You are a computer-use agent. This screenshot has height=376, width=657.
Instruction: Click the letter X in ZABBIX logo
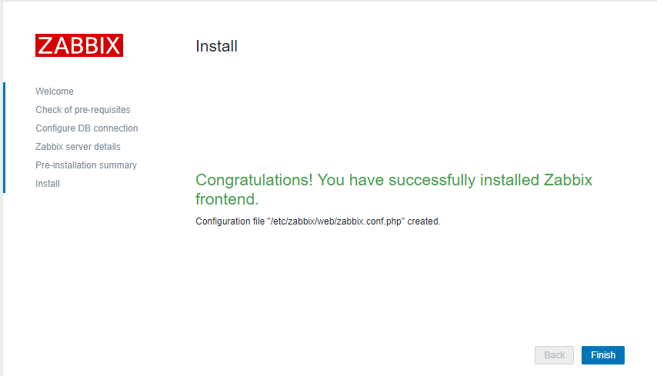click(x=112, y=45)
